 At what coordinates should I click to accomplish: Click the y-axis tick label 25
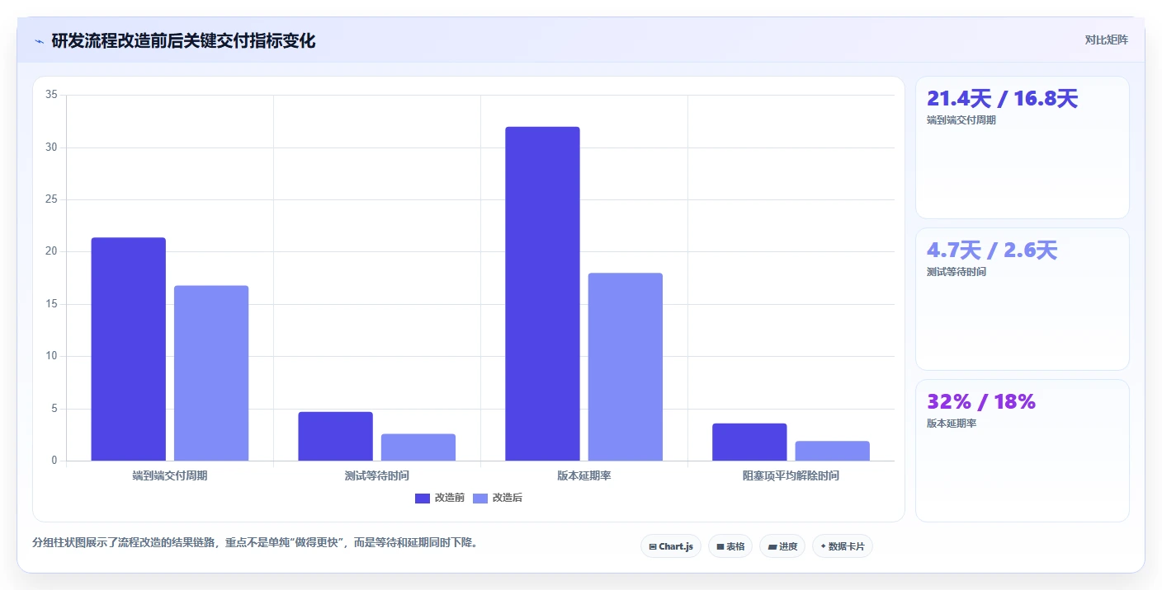(x=51, y=199)
